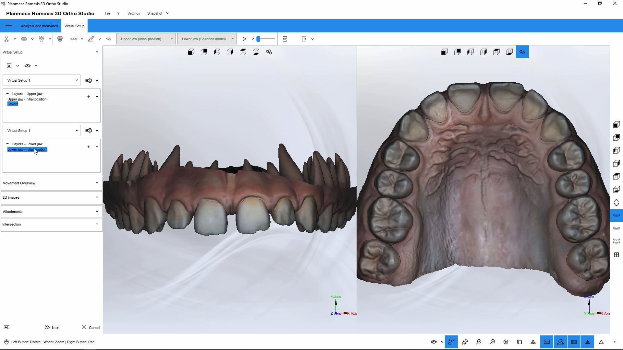Click the Next button
Screen dimensions: 623x350
(x=52, y=327)
